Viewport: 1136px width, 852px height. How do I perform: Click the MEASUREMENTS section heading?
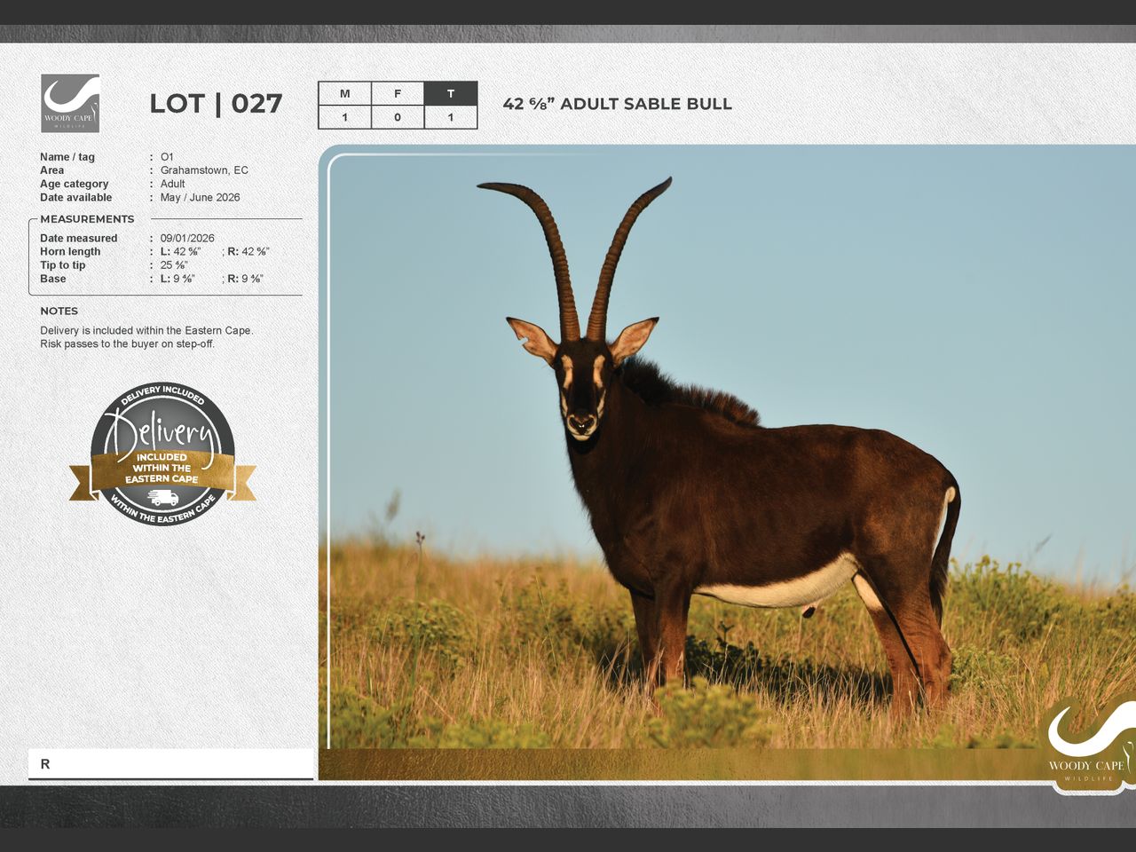(87, 219)
